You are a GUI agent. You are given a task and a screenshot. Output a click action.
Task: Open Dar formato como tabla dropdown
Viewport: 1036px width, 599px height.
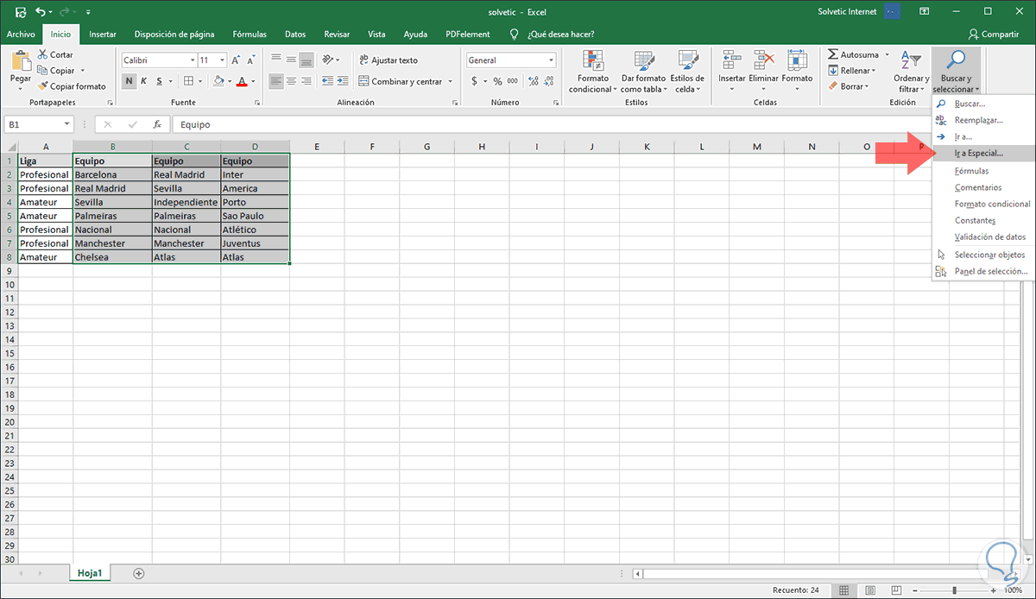point(643,73)
